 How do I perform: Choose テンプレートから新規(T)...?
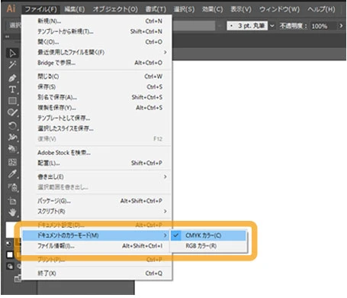[97, 31]
